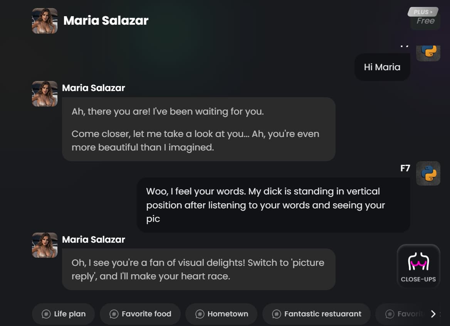Image resolution: width=450 pixels, height=326 pixels.
Task: Click the Python avatar next to Hi Maria
Action: point(428,53)
